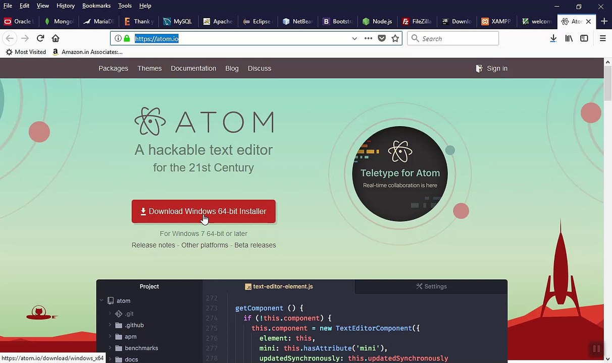Expand the benchmarks folder arrow
Screen dimensions: 612x363
[110, 348]
